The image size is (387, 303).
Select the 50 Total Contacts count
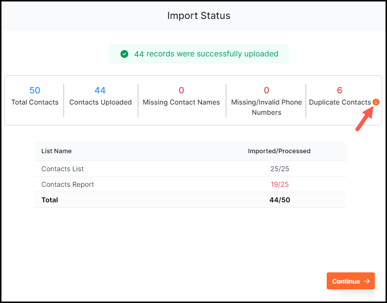click(35, 90)
